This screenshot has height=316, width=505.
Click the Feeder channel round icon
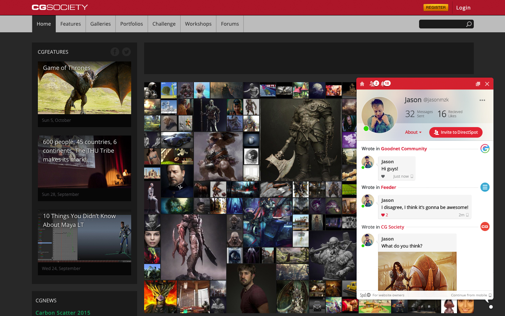coord(485,187)
